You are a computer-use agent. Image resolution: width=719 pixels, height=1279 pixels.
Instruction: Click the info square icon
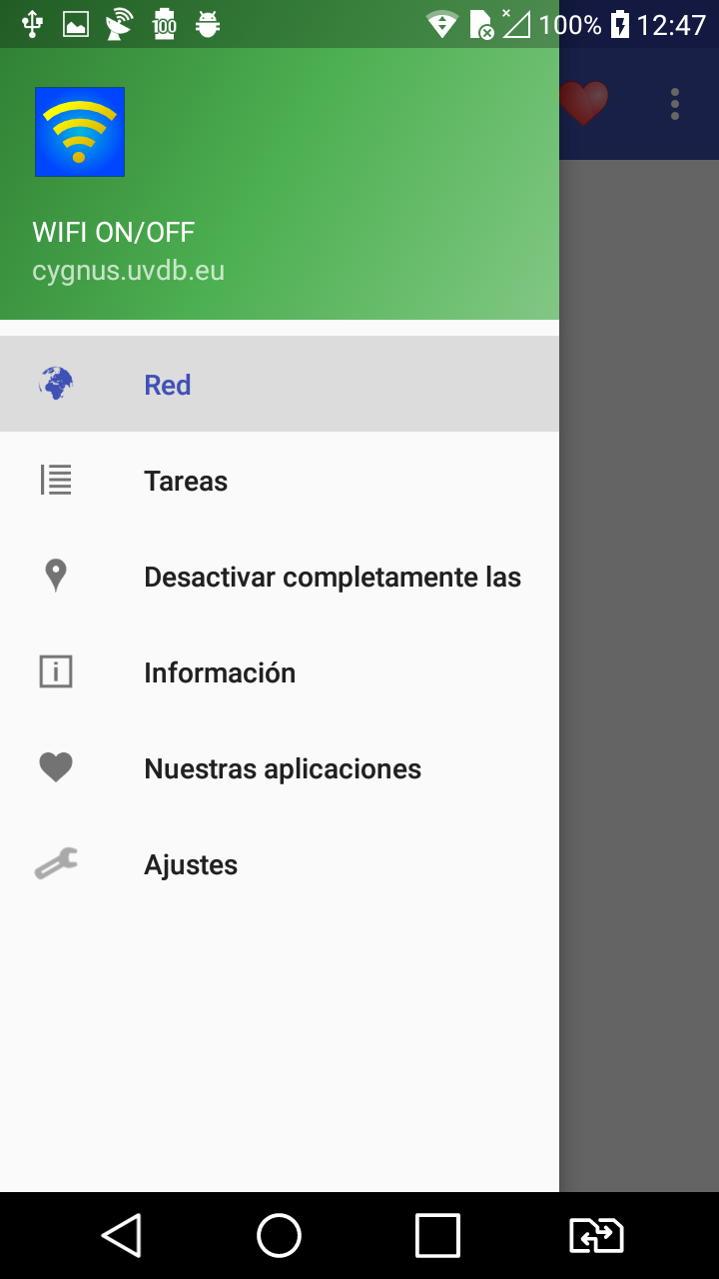tap(56, 671)
